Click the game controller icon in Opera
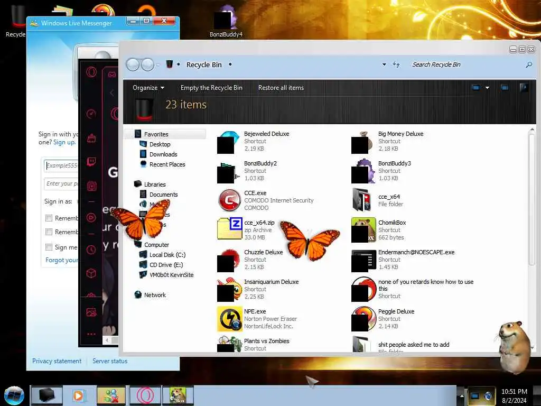Image resolution: width=541 pixels, height=406 pixels. point(112,75)
